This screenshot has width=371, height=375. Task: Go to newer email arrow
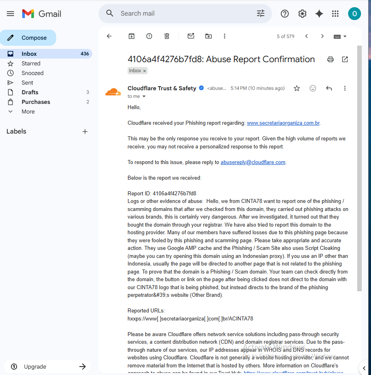pos(306,36)
